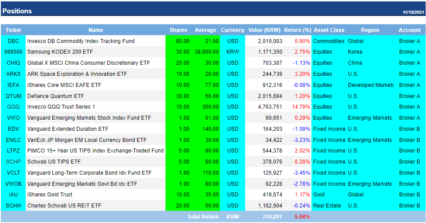
Task: Click the 14.79% return cell
Action: point(301,107)
